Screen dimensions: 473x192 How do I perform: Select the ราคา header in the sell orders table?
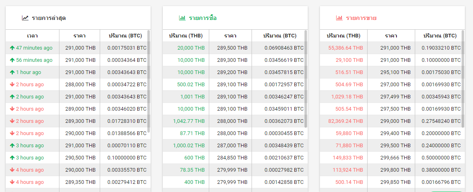[x=391, y=36]
